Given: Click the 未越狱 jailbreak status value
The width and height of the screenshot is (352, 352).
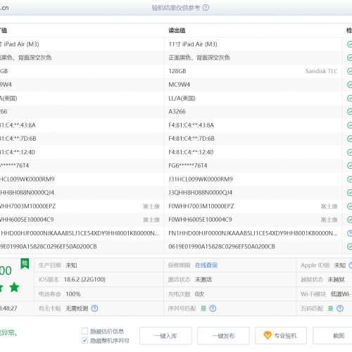Looking at the screenshot, I should 336,279.
